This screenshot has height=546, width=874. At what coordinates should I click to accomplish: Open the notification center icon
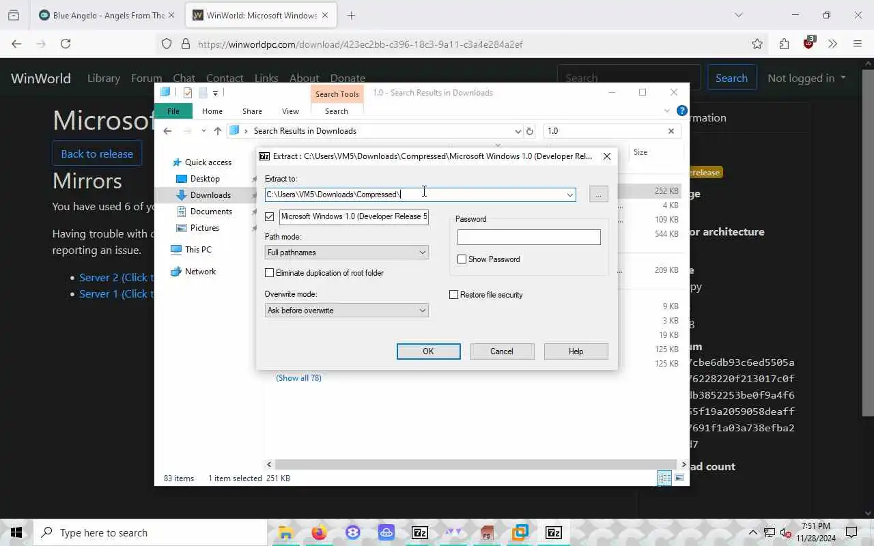[x=851, y=532]
